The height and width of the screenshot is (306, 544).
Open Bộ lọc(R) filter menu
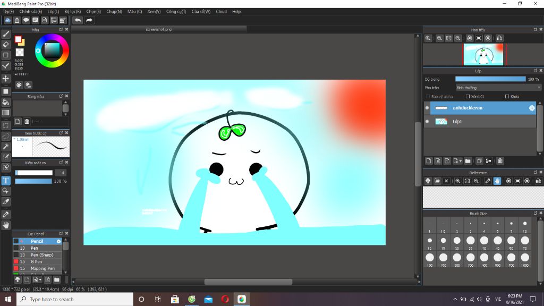72,12
